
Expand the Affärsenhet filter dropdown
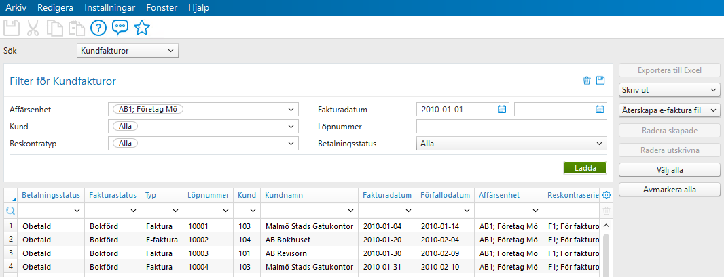click(291, 110)
